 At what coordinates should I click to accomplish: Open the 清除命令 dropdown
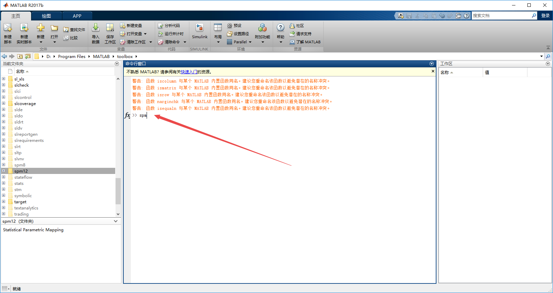(185, 42)
